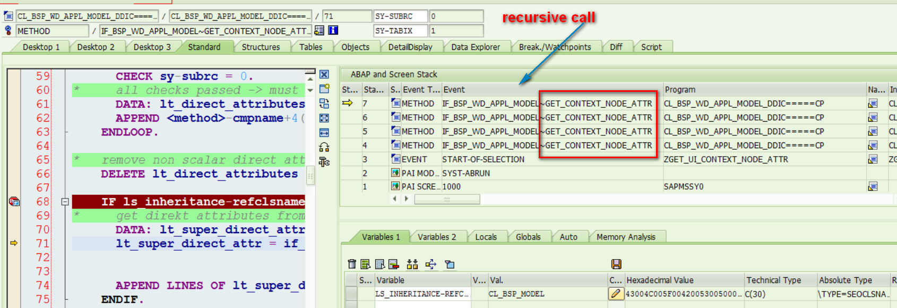Open the Break./Watchpoints tab
The image size is (897, 308).
click(x=555, y=47)
